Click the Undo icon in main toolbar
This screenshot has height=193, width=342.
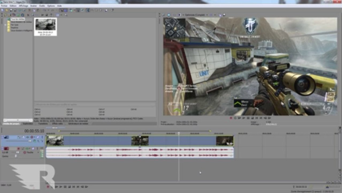(45, 10)
